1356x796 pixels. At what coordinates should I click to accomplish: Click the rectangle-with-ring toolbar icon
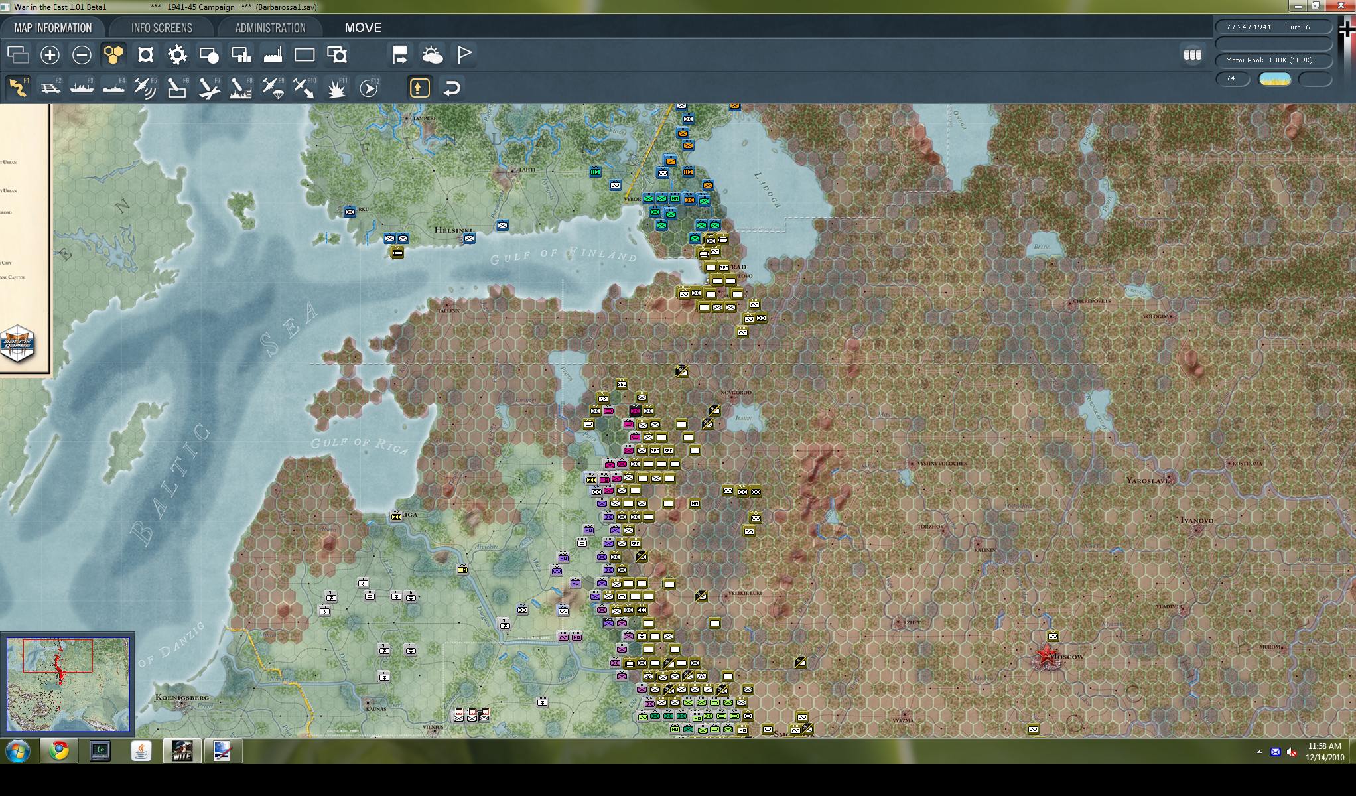click(336, 54)
